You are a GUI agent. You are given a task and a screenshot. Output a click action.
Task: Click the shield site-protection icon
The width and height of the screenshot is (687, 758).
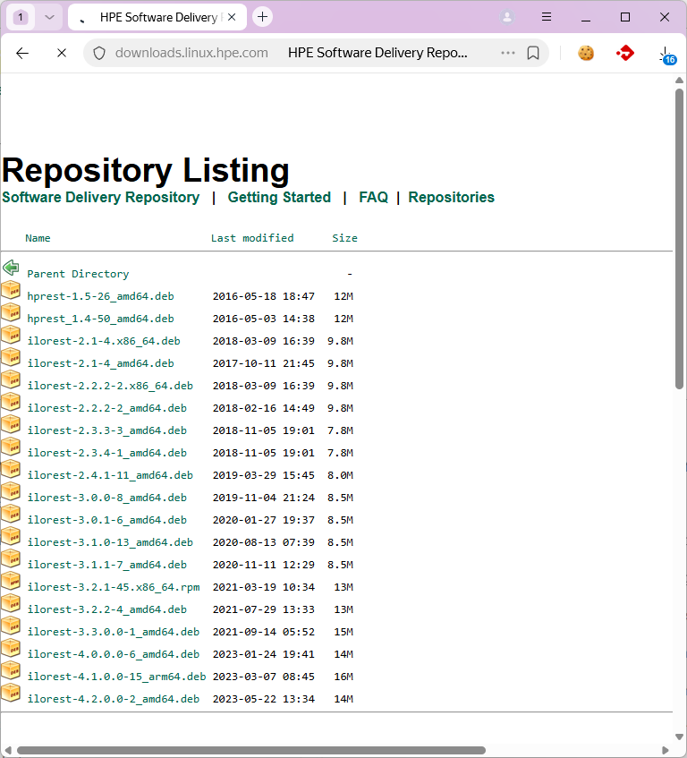(99, 53)
